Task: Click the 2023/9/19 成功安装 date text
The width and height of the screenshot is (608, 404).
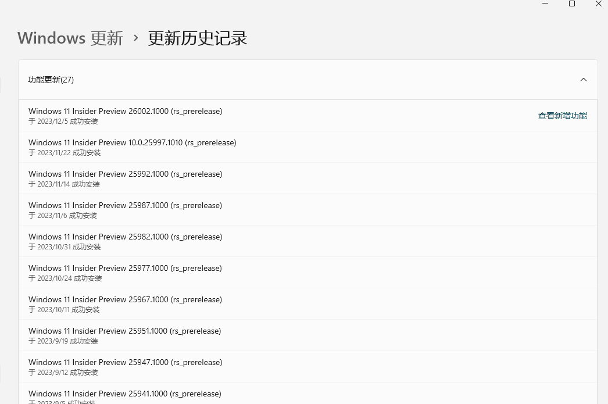Action: coord(63,341)
